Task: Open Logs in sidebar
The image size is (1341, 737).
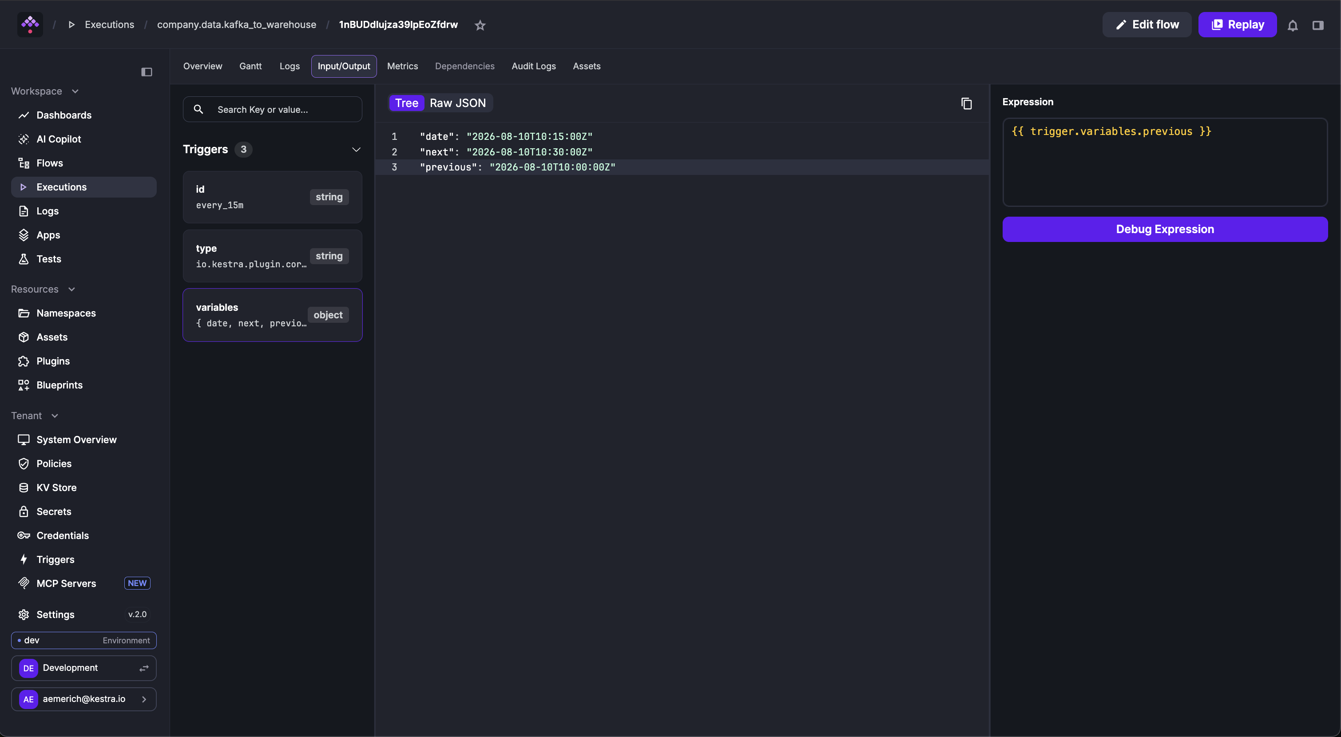Action: point(83,211)
